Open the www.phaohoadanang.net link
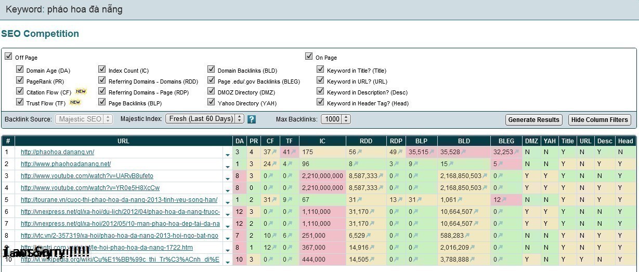 click(66, 164)
